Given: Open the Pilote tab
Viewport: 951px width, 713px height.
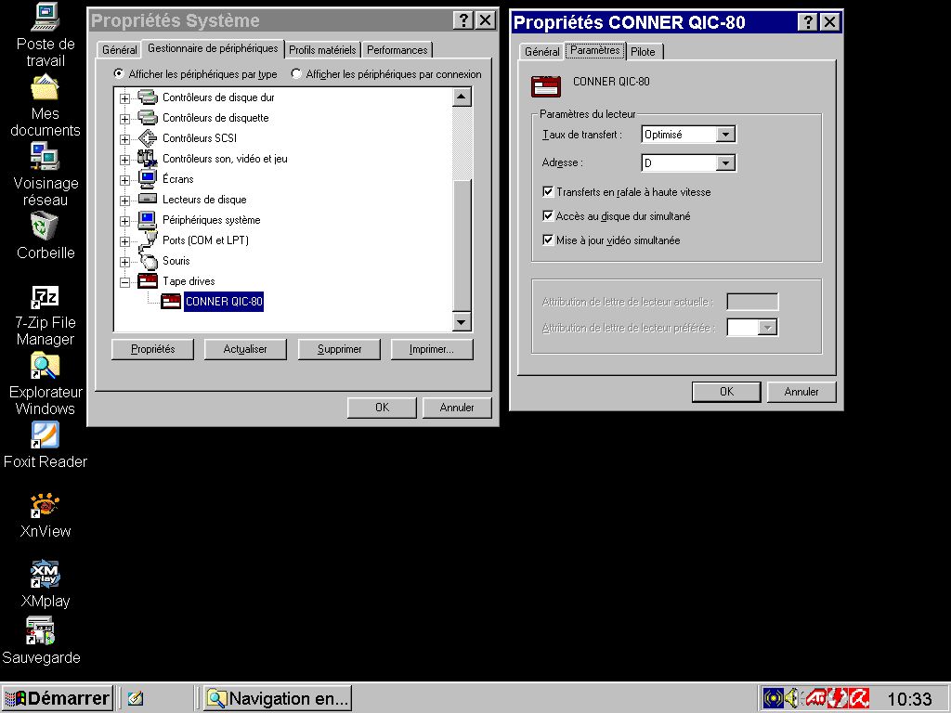Looking at the screenshot, I should [x=644, y=52].
